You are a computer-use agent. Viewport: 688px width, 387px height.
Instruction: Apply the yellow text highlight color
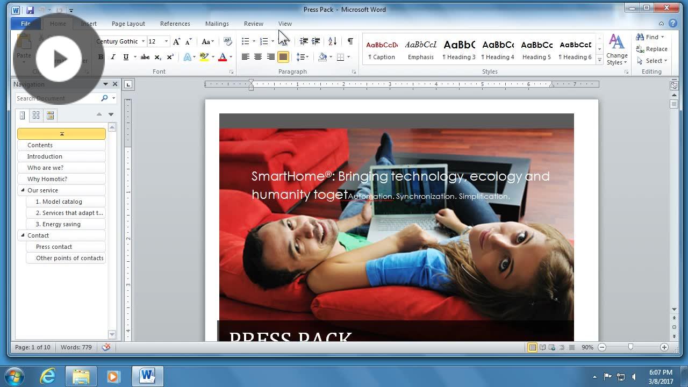203,56
